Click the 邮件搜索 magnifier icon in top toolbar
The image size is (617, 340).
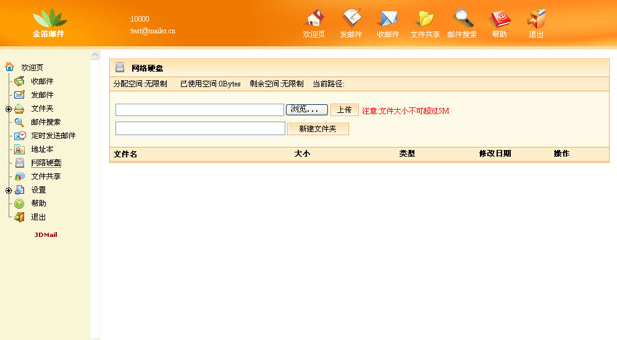pyautogui.click(x=463, y=19)
